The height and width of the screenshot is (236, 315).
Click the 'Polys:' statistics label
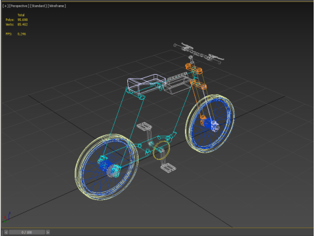click(x=10, y=20)
